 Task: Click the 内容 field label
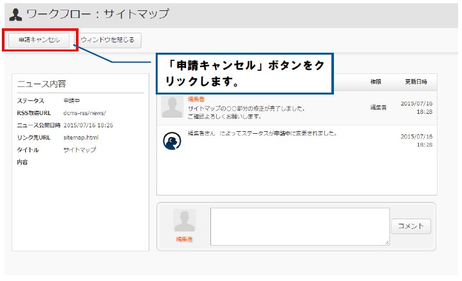tap(22, 162)
